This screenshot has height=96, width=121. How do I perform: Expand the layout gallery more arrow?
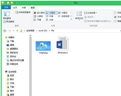coord(71,19)
